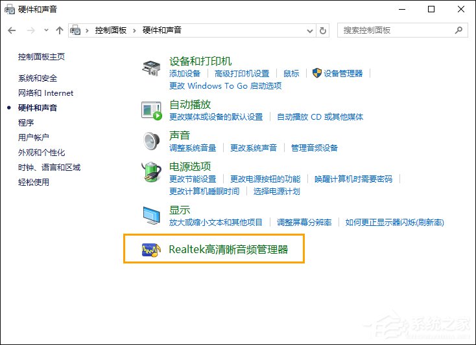Click 调整屏幕分辨率 link
The width and height of the screenshot is (476, 345).
(x=304, y=222)
